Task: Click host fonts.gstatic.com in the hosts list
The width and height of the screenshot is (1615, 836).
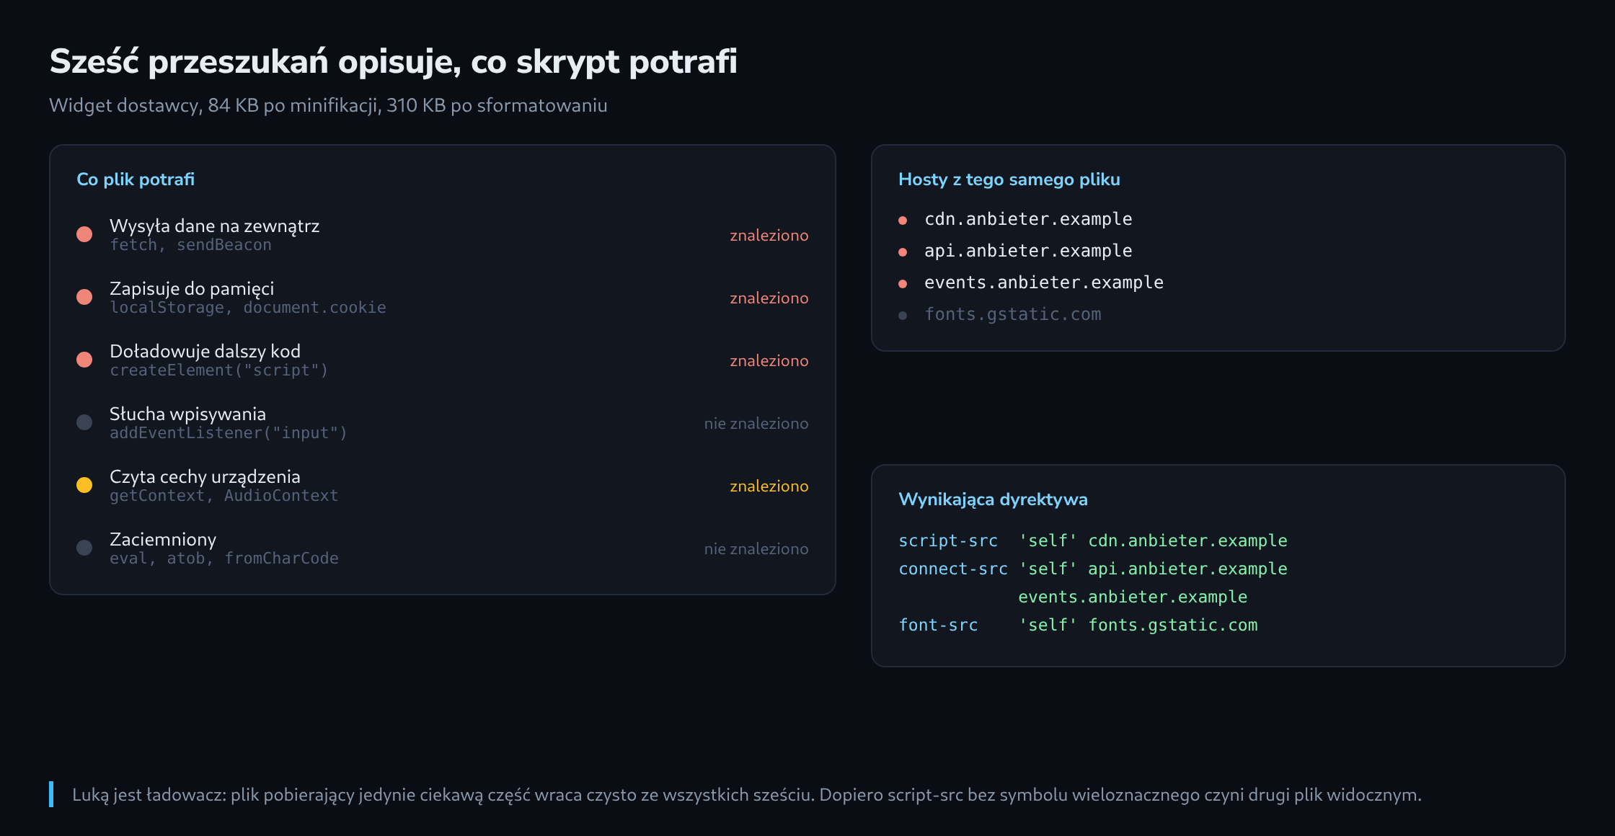Action: tap(1013, 314)
